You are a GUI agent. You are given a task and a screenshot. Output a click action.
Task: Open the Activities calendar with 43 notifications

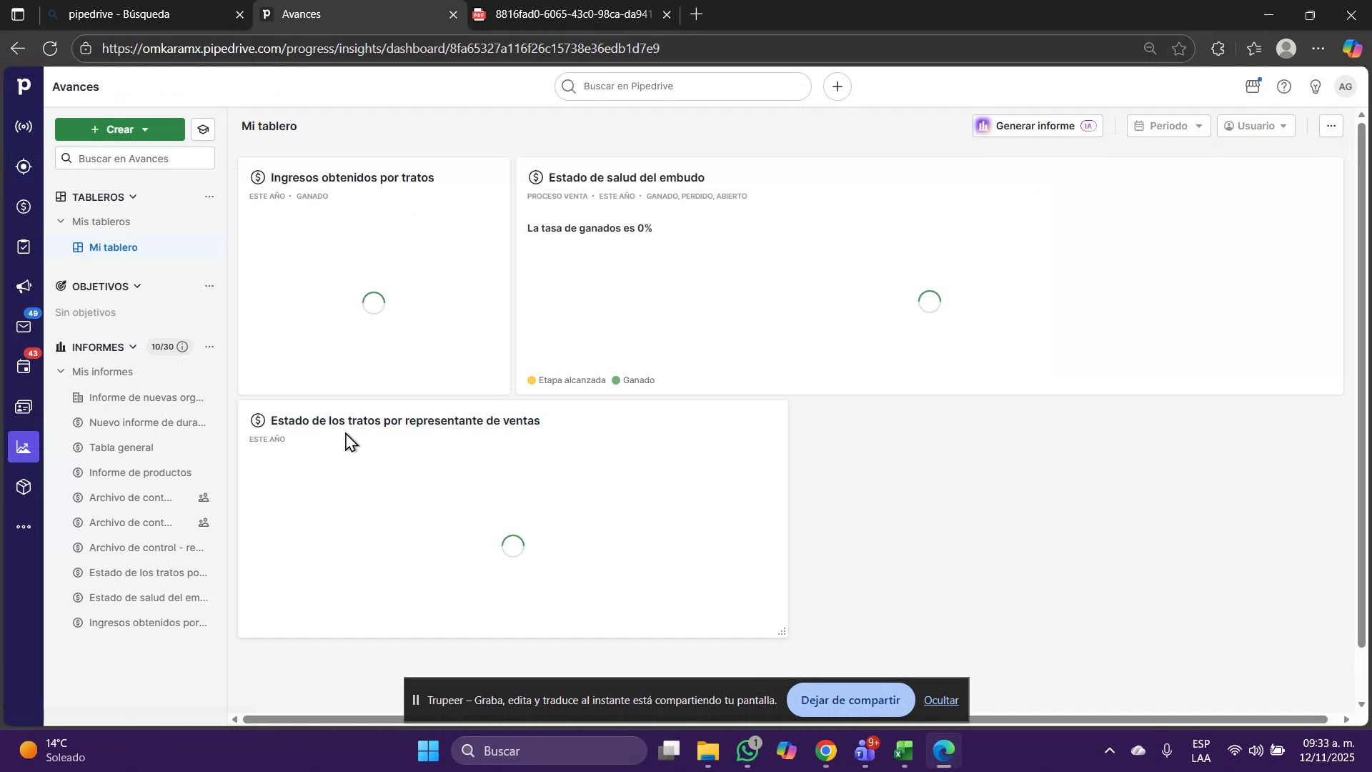pyautogui.click(x=24, y=366)
